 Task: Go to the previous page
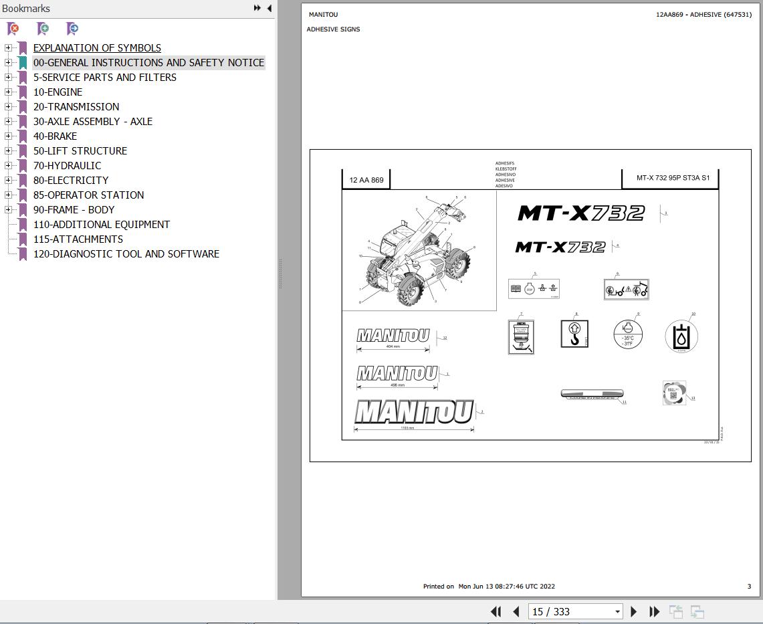click(x=516, y=611)
